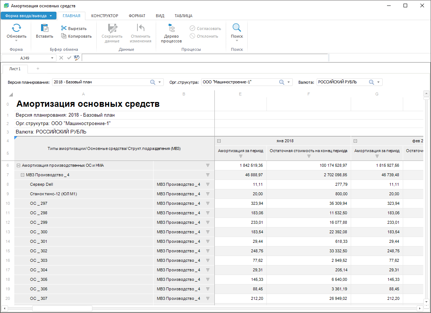
Task: Switch to the КОНСТРУКТОР ribbon tab
Action: point(104,16)
